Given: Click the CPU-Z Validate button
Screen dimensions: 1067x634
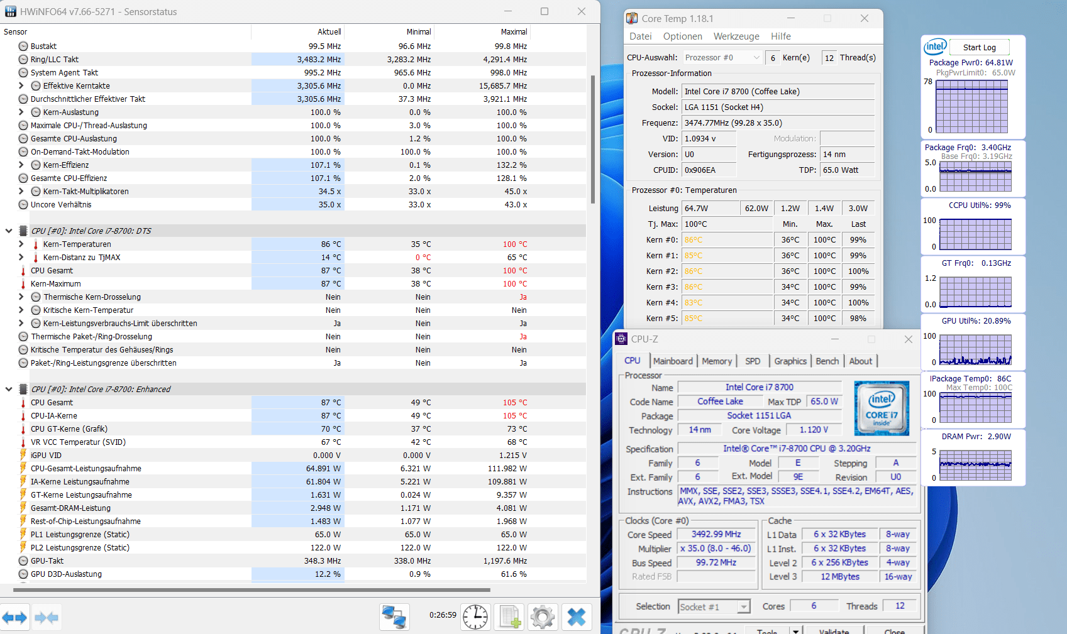Looking at the screenshot, I should pos(834,631).
